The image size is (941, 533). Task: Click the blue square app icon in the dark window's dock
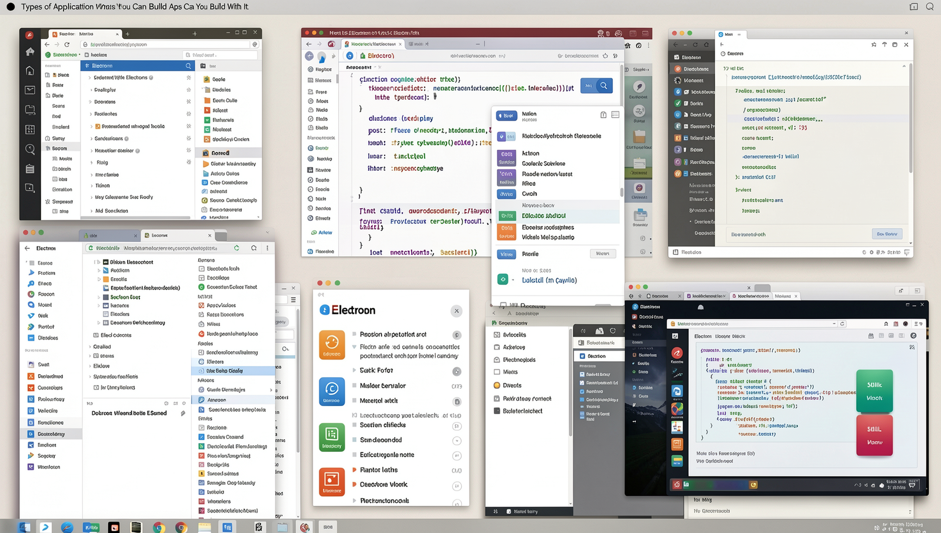click(677, 391)
